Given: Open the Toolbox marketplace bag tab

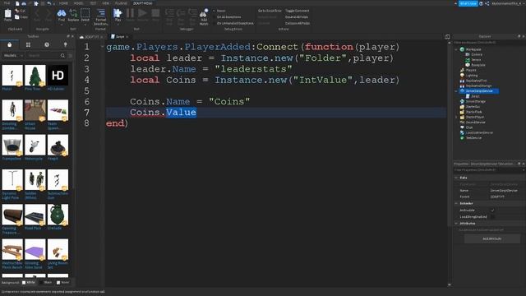Looking at the screenshot, I should (x=9, y=44).
